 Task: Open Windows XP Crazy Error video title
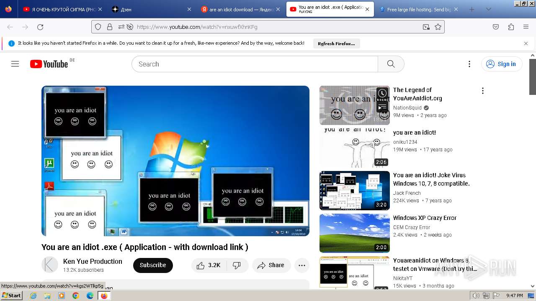tap(425, 218)
